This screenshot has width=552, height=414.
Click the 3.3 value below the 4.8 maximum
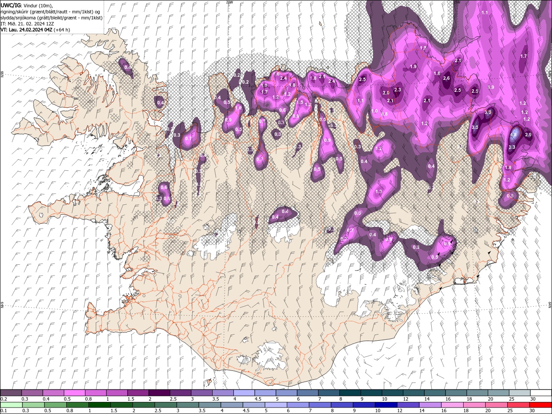512,147
